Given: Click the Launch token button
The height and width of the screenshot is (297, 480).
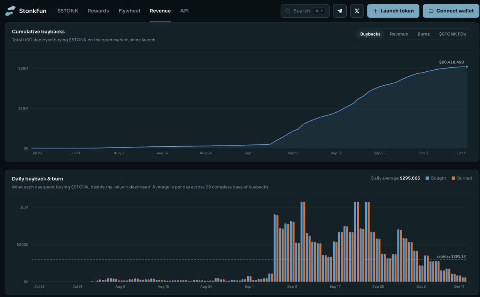Looking at the screenshot, I should pyautogui.click(x=393, y=11).
